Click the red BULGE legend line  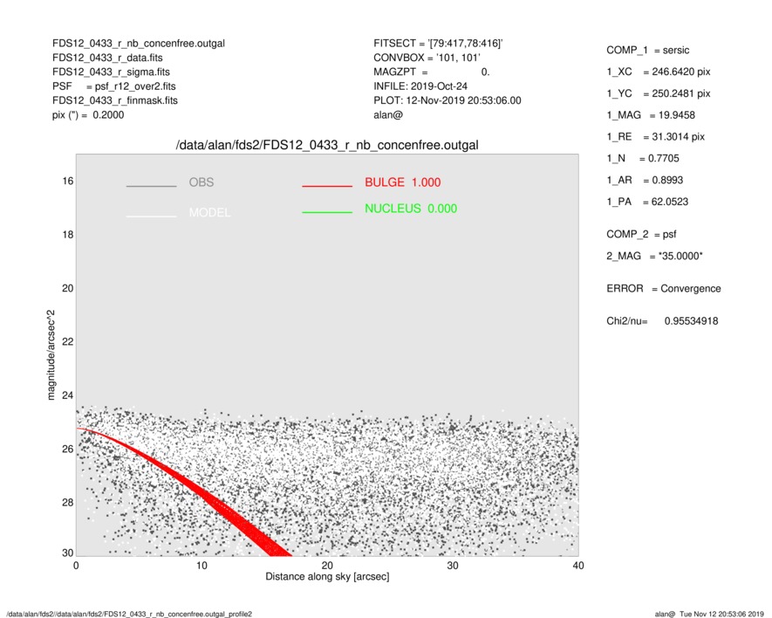326,187
